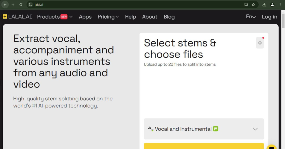Go to the About page
The width and height of the screenshot is (285, 149).
coord(150,17)
